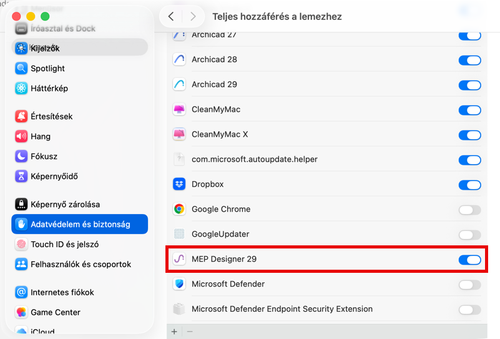The image size is (500, 339).
Task: Click the Game Center icon
Action: (x=21, y=312)
